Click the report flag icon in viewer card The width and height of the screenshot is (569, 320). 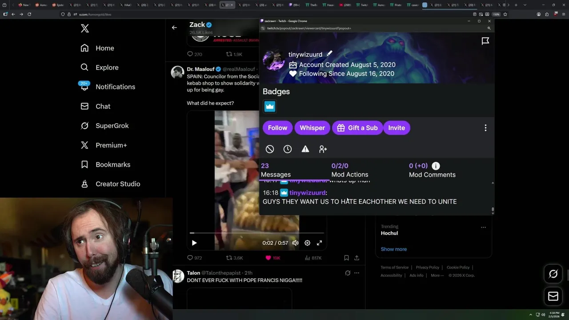click(485, 41)
